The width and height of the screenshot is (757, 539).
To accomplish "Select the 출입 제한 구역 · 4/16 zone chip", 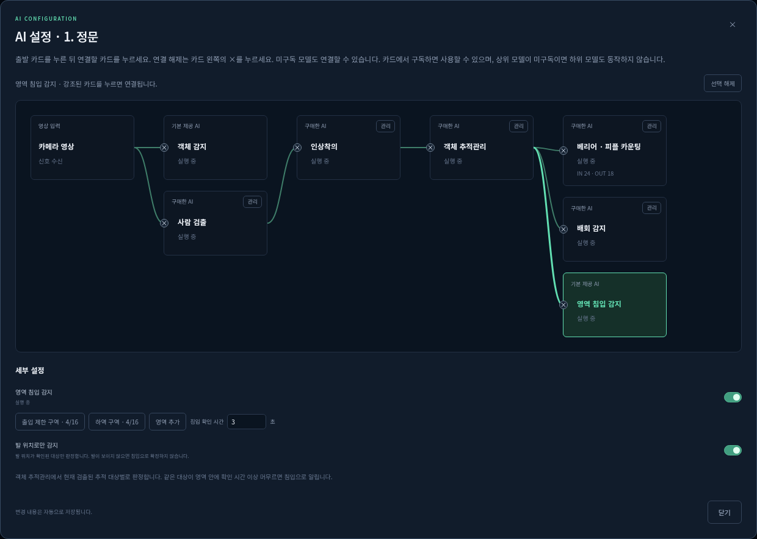I will 50,422.
